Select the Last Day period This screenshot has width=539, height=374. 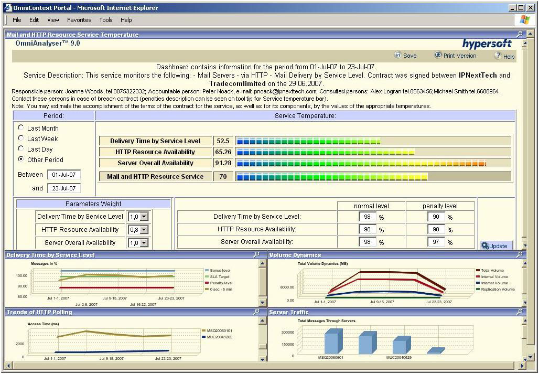coord(21,148)
